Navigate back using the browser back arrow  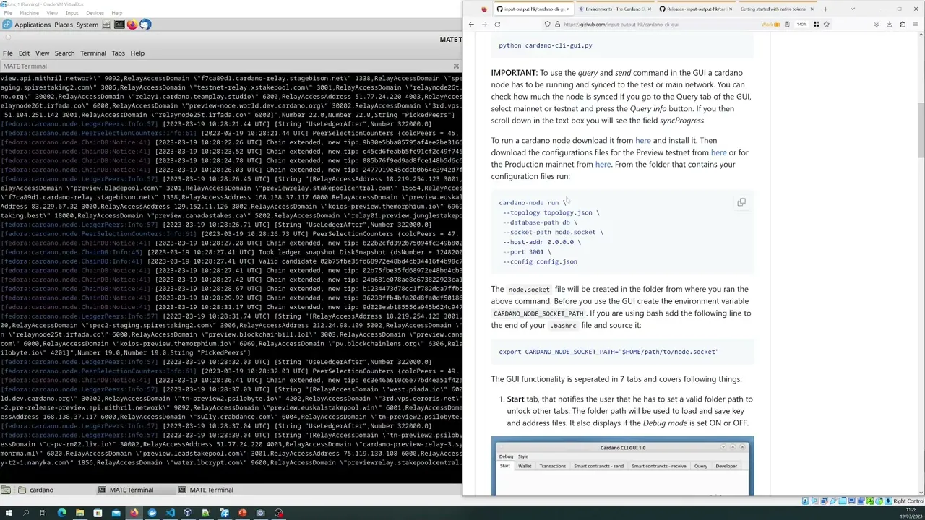tap(471, 24)
